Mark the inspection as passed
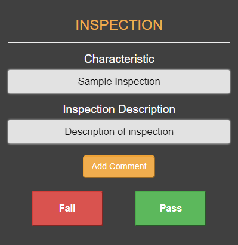238x245 pixels. click(x=171, y=209)
